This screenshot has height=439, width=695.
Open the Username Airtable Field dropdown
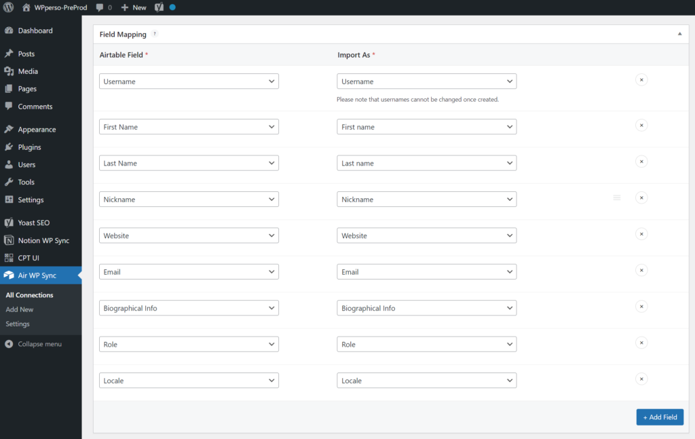[189, 81]
